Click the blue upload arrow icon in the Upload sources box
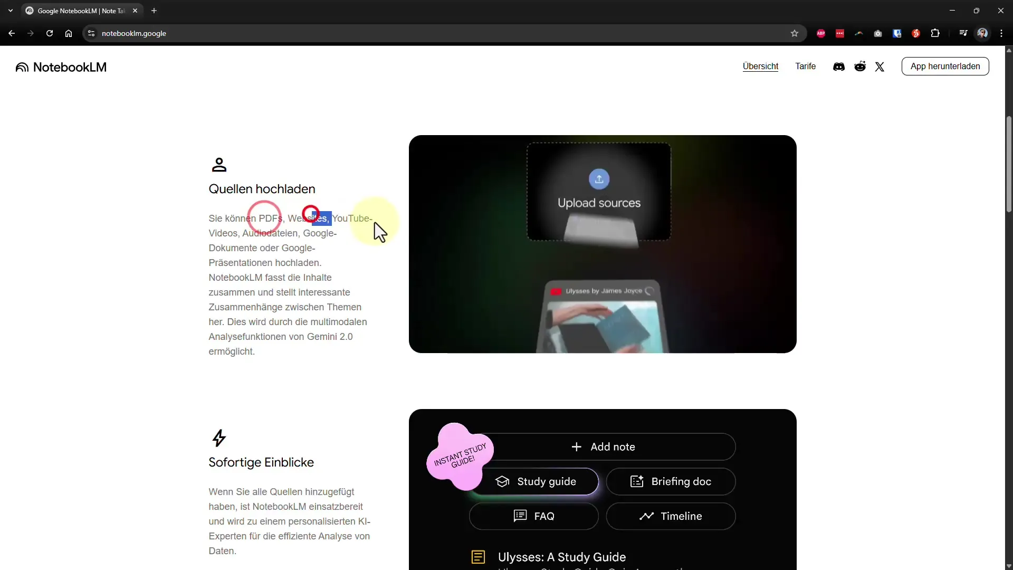 coord(599,179)
